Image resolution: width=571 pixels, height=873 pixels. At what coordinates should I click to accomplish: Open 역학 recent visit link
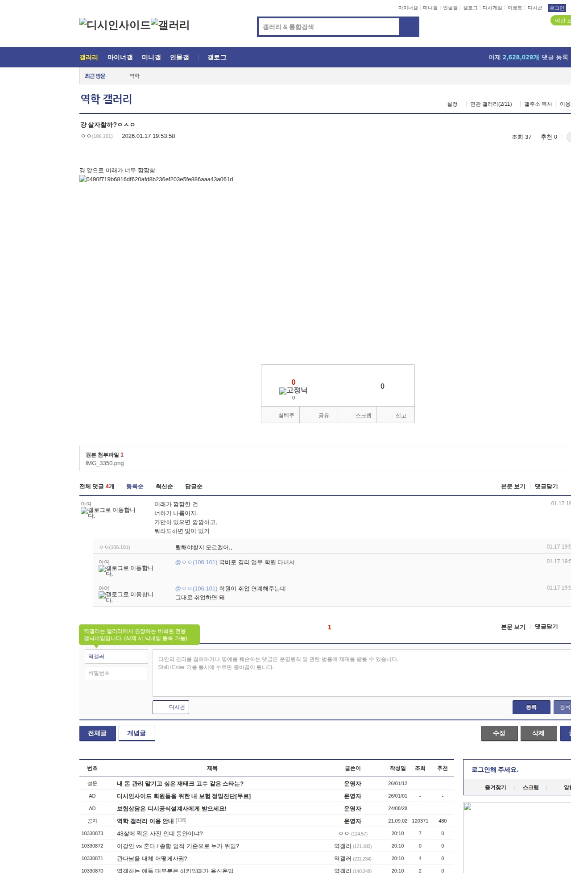point(134,76)
